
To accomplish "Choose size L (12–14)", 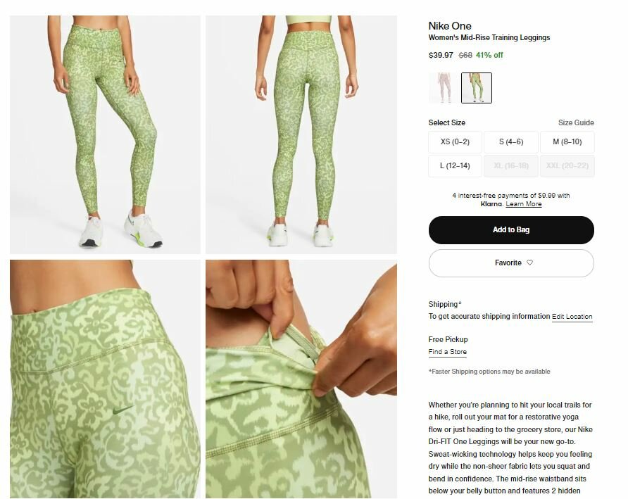I will (455, 166).
